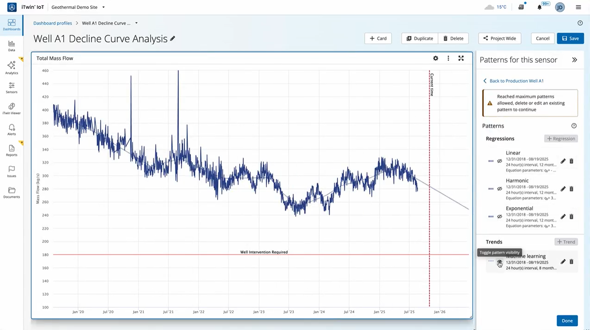Click the disabled add Regression button

(561, 139)
